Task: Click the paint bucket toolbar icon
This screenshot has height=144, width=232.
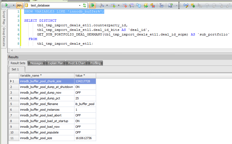Action: (101, 5)
